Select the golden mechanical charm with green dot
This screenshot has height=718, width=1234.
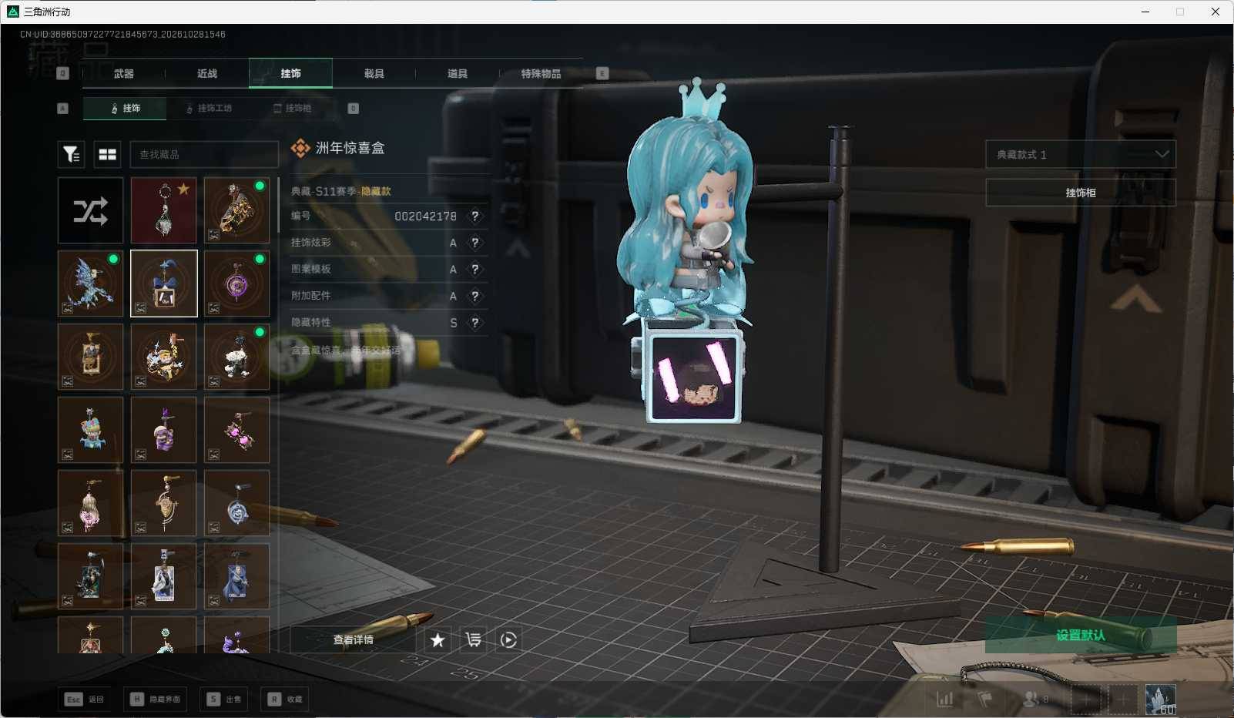click(x=236, y=210)
